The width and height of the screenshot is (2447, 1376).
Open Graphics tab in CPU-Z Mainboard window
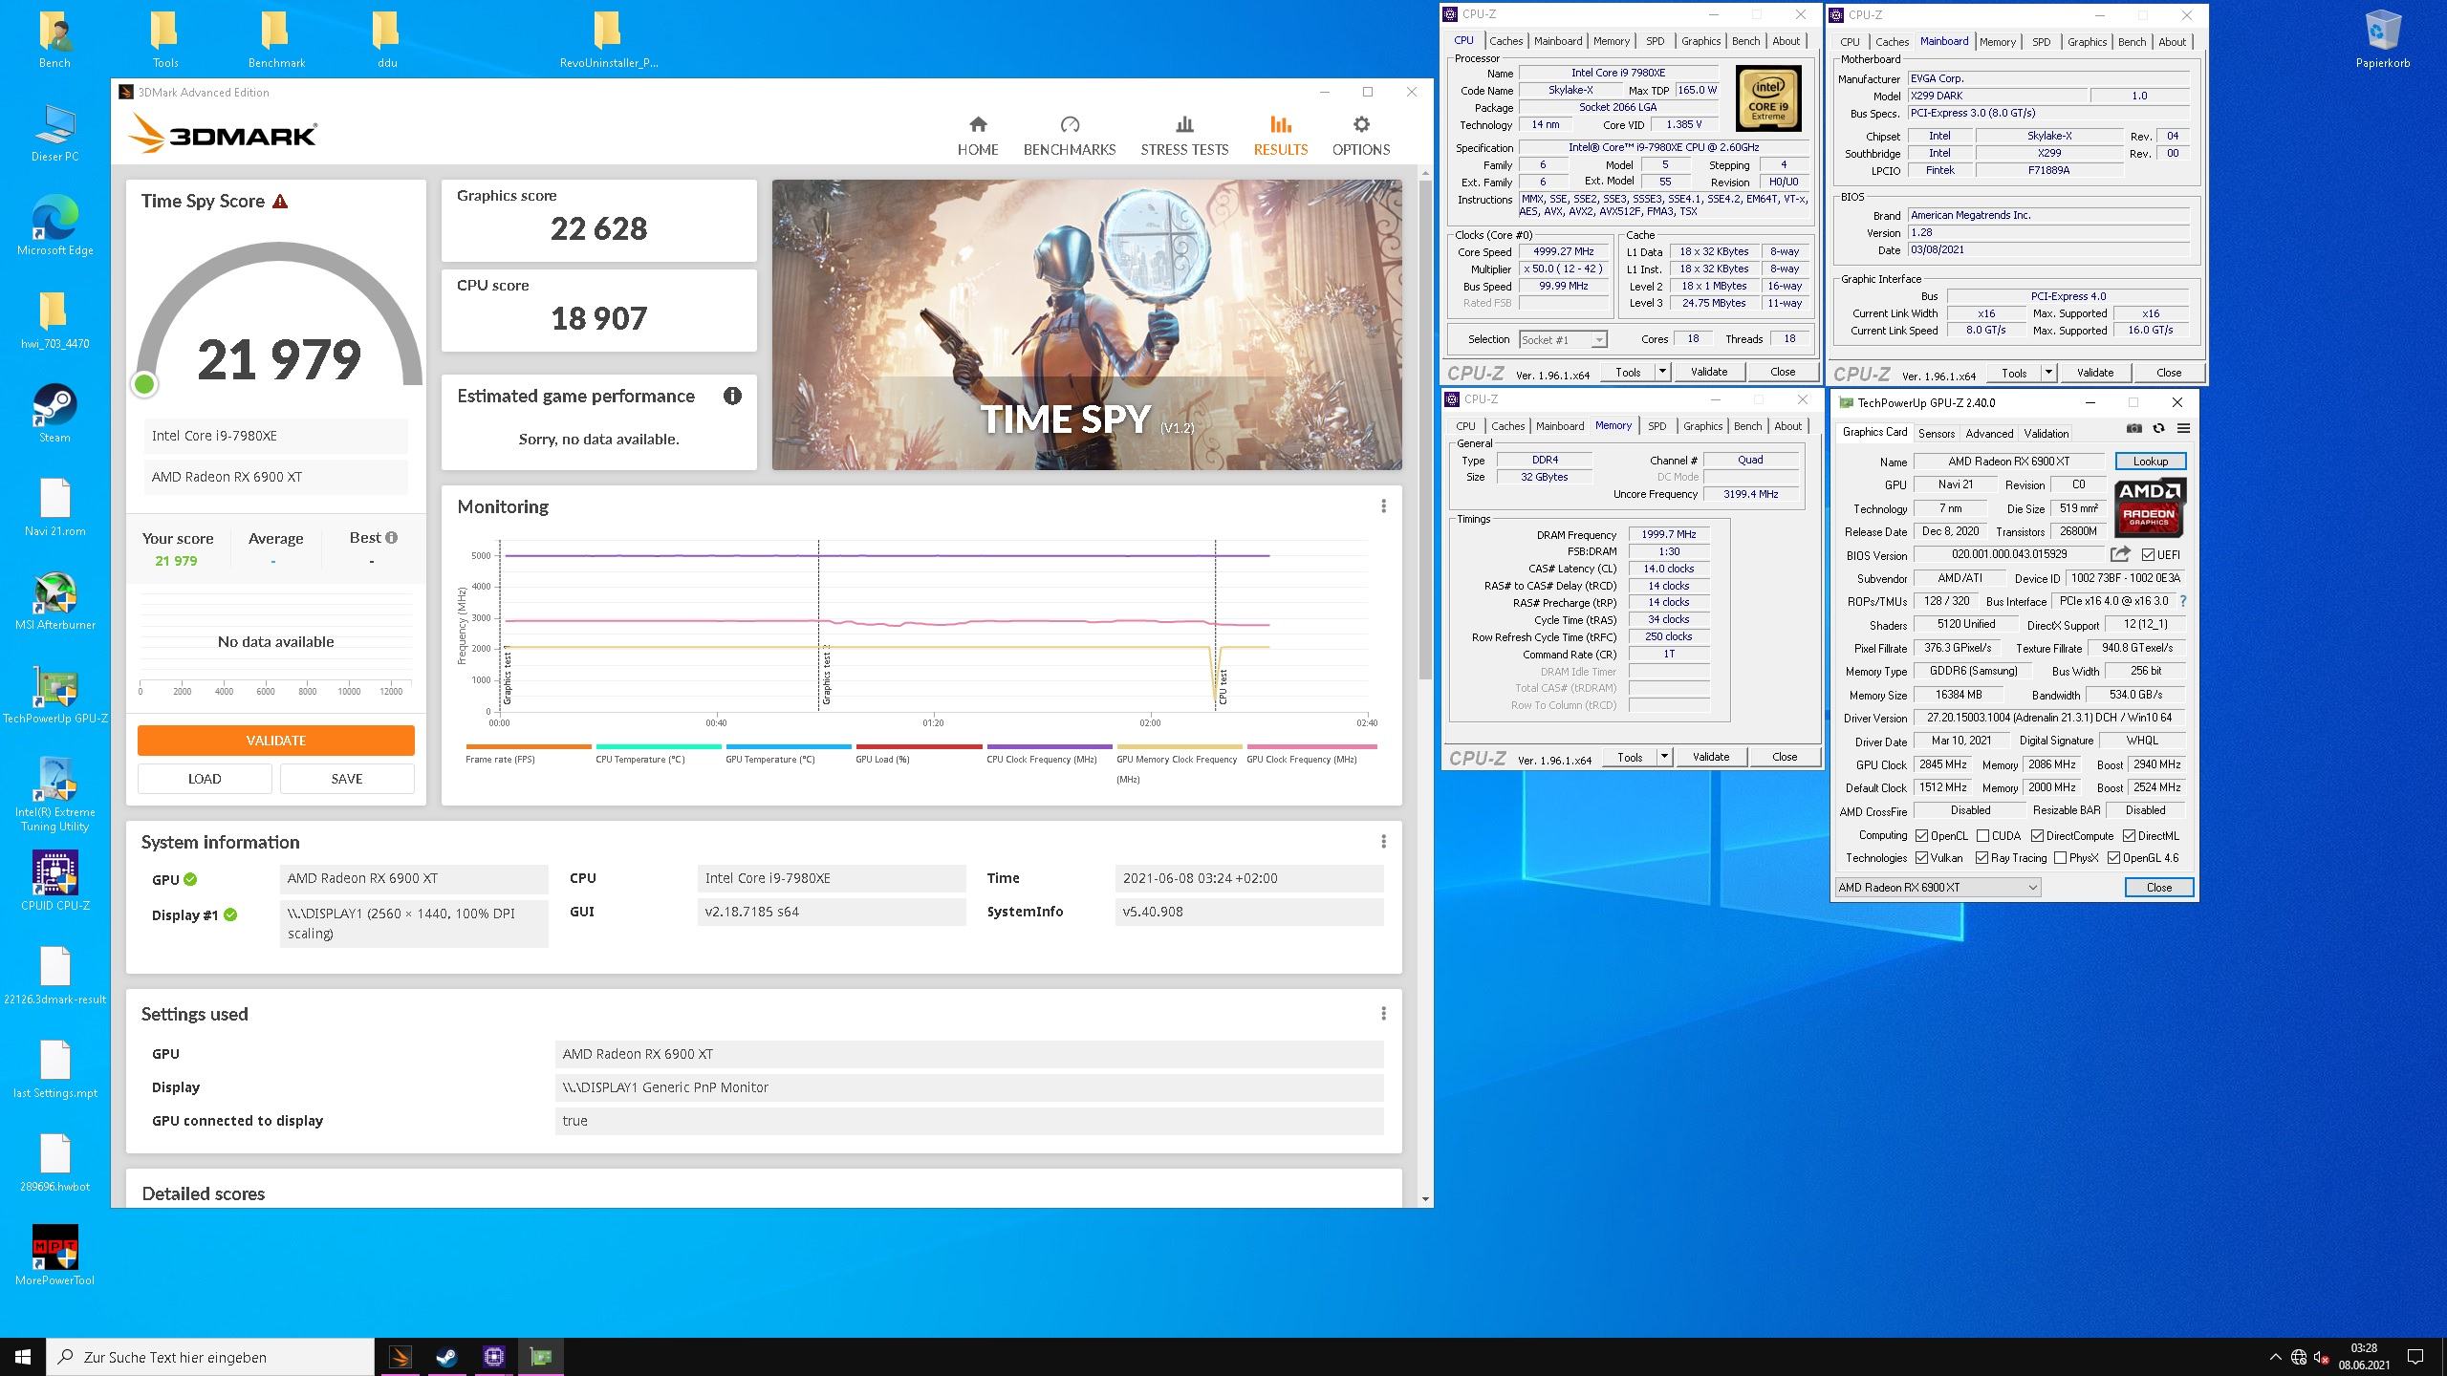pyautogui.click(x=2087, y=42)
